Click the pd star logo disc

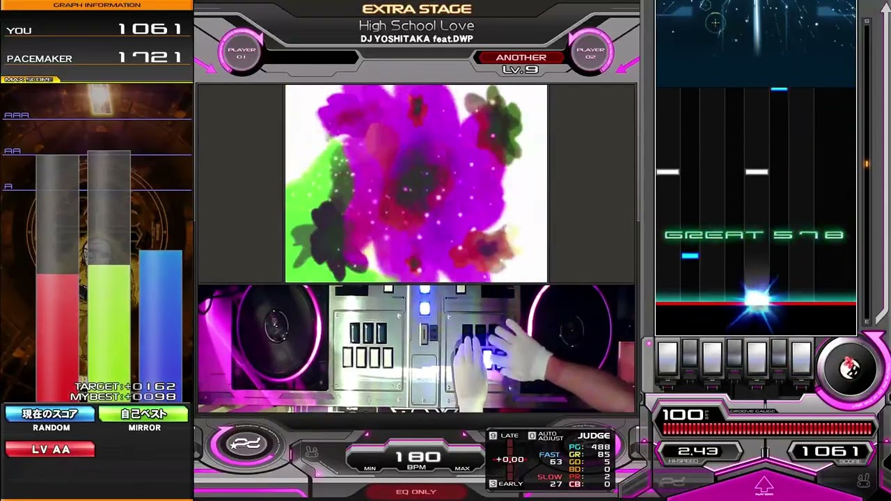pyautogui.click(x=246, y=445)
